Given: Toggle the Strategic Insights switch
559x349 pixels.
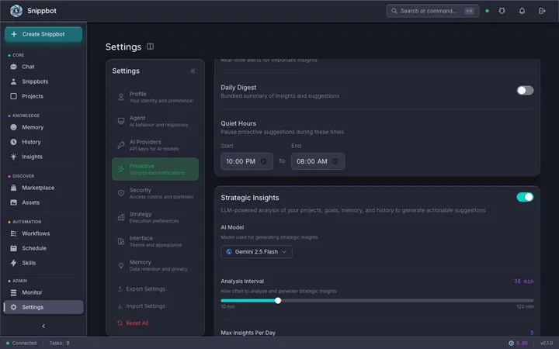Looking at the screenshot, I should 525,197.
